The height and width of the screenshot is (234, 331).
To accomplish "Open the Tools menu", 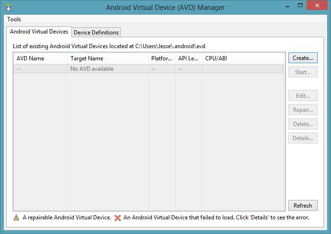I will pos(14,19).
